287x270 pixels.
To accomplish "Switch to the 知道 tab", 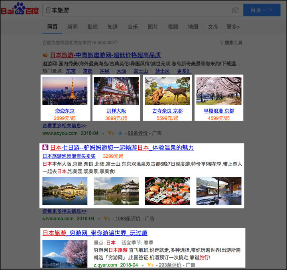I will coord(112,27).
